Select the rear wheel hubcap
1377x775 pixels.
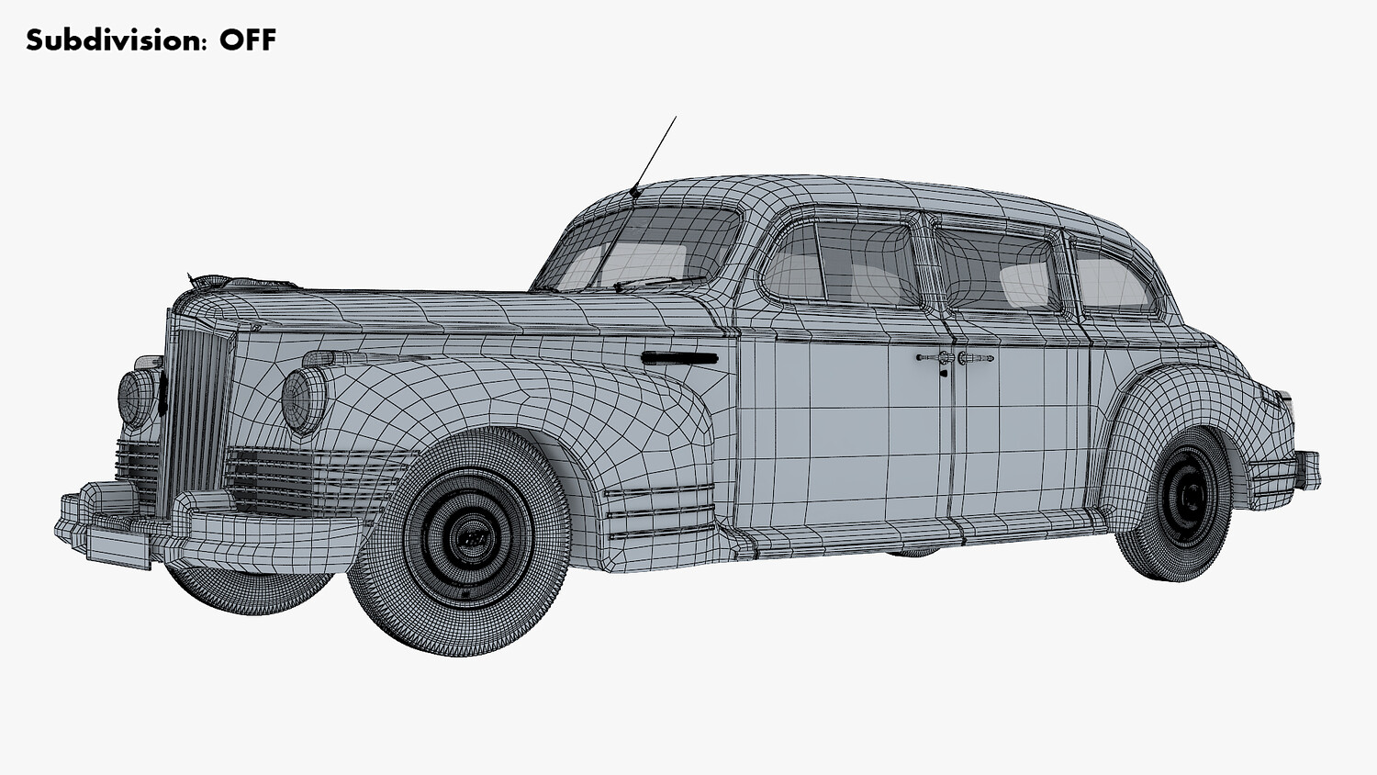point(1191,497)
